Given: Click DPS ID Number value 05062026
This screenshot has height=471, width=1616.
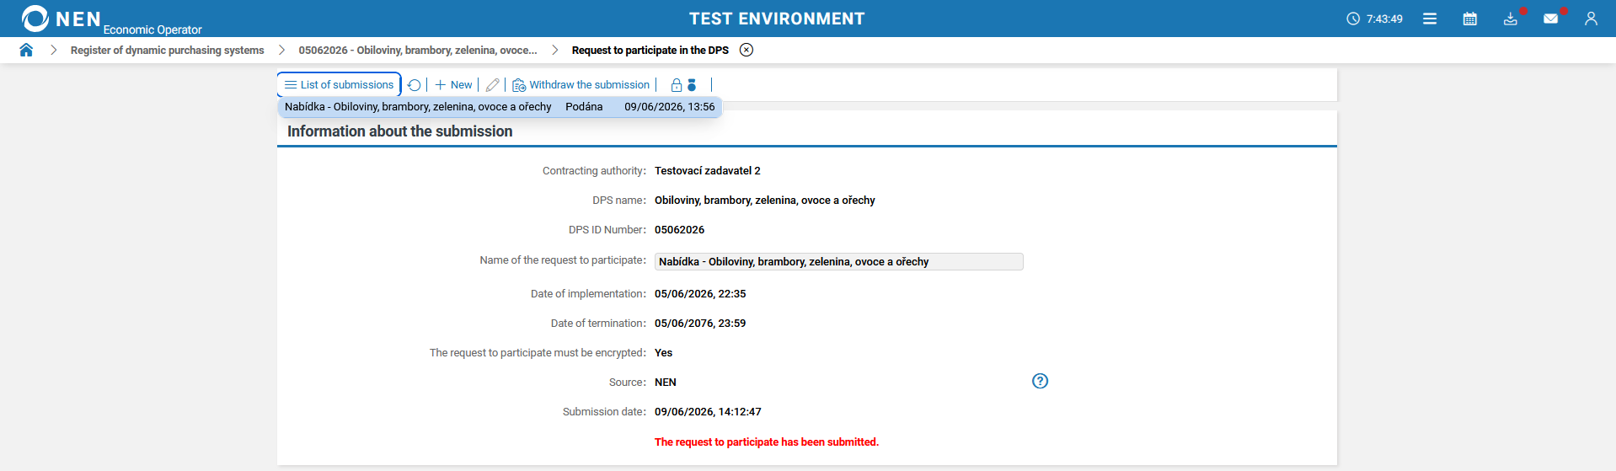Looking at the screenshot, I should [679, 230].
